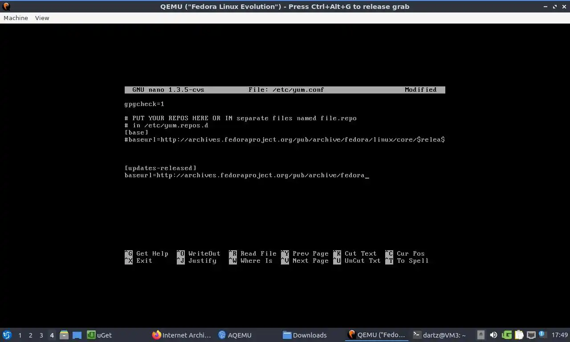Click the 'File: /etc/yum.conf' title text

[286, 90]
